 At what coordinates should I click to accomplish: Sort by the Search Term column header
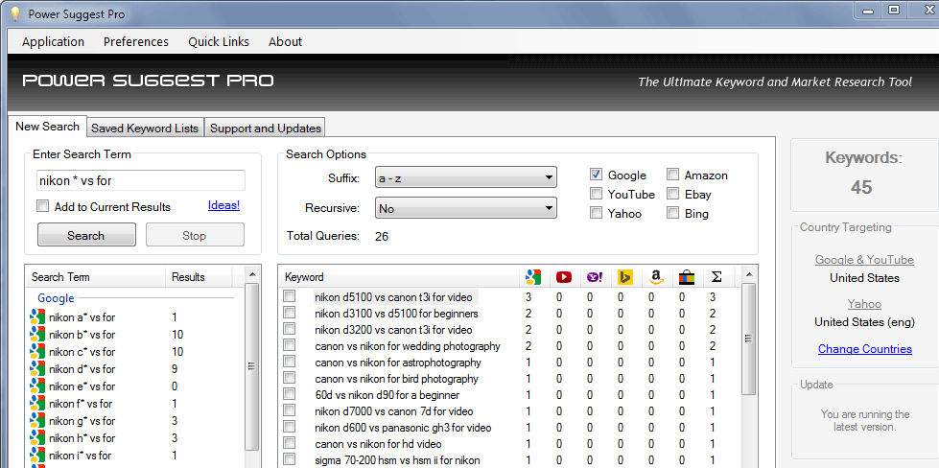click(x=96, y=277)
